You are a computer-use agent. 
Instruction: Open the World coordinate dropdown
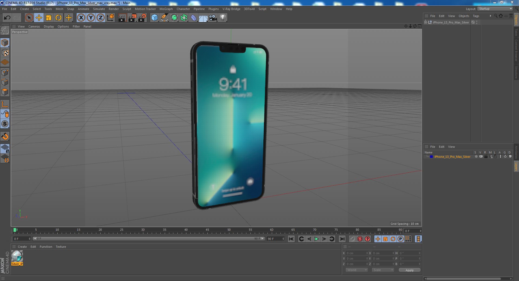pos(357,270)
